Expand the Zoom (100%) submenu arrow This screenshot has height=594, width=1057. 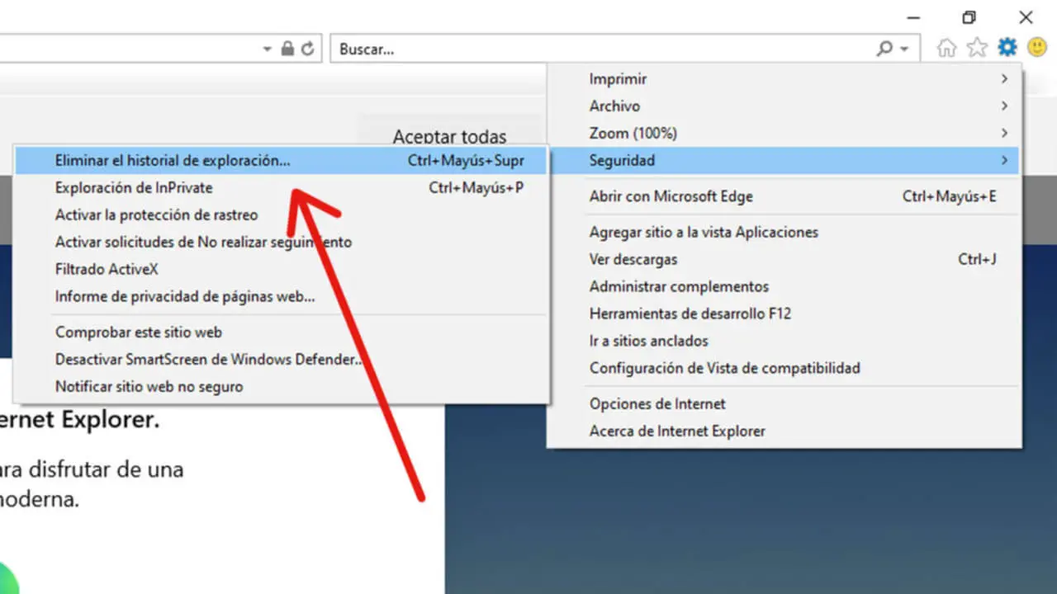[x=1004, y=134]
